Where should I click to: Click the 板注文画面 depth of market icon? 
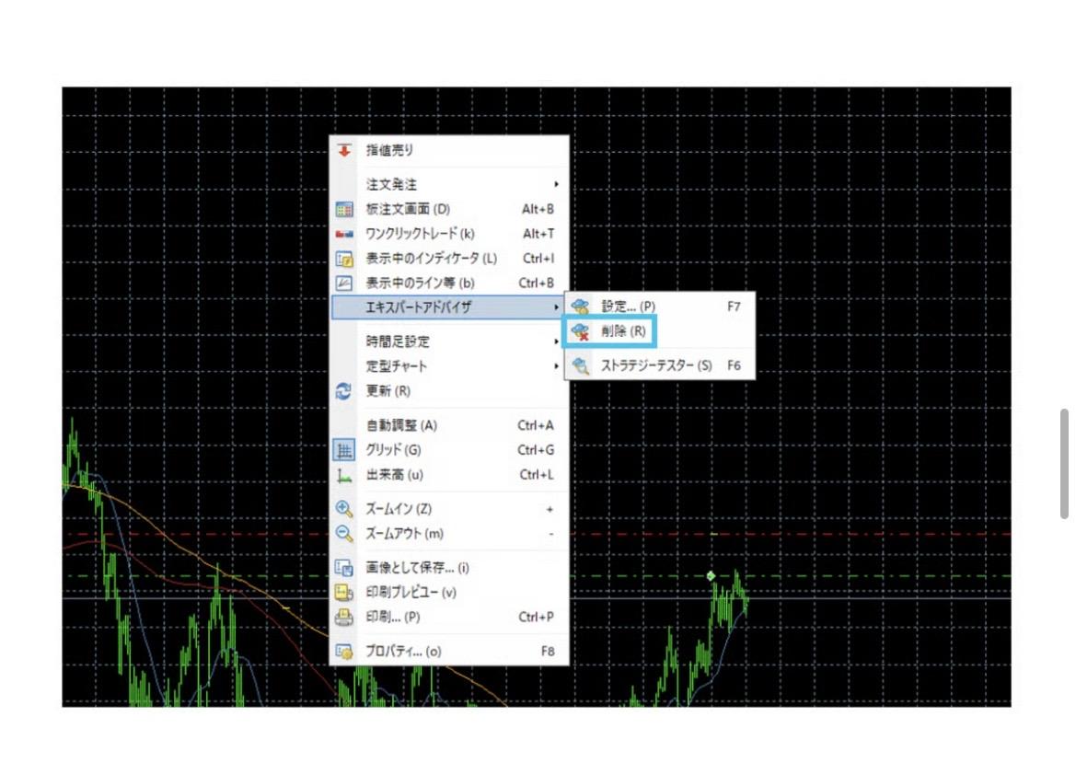click(x=344, y=210)
